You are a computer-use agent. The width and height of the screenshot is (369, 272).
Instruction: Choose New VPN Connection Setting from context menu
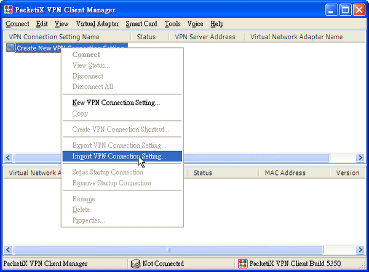click(122, 103)
